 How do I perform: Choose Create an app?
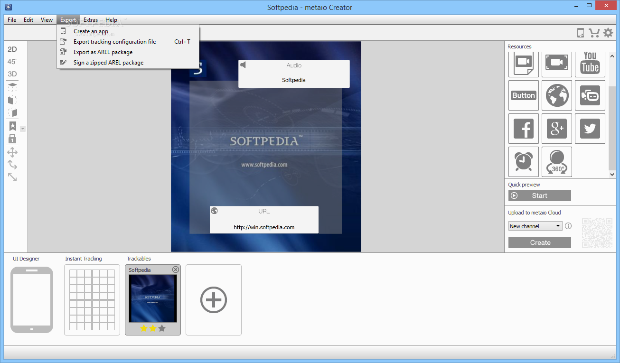[128, 31]
